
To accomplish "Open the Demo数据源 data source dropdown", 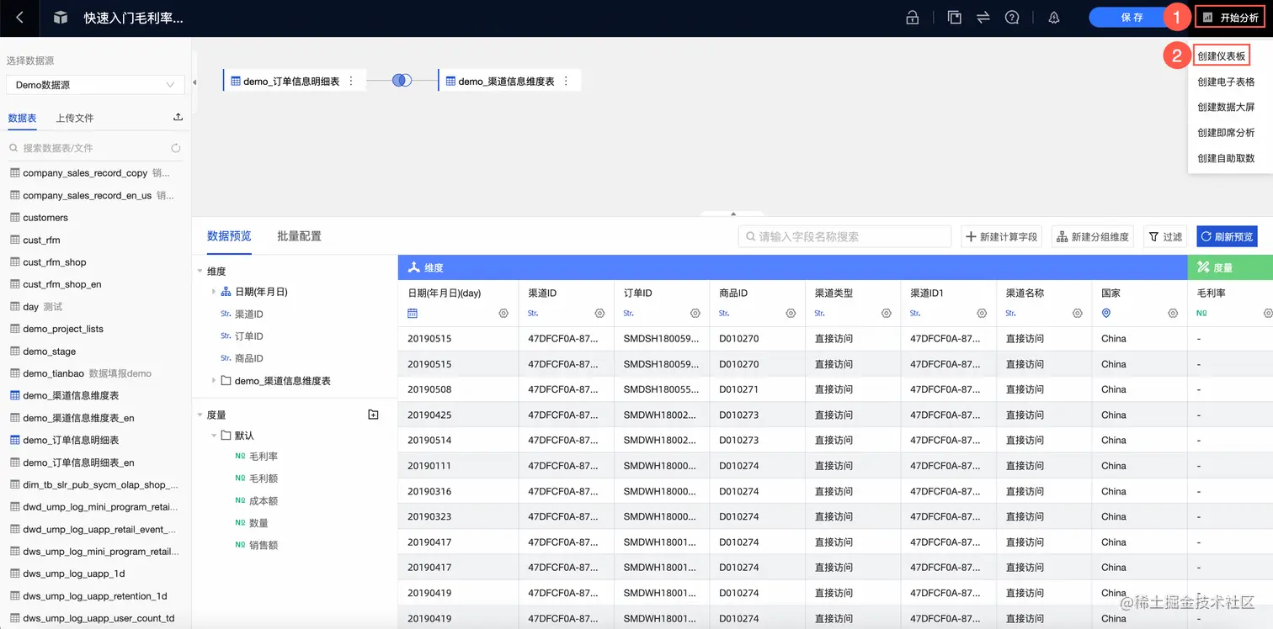I will pos(95,85).
